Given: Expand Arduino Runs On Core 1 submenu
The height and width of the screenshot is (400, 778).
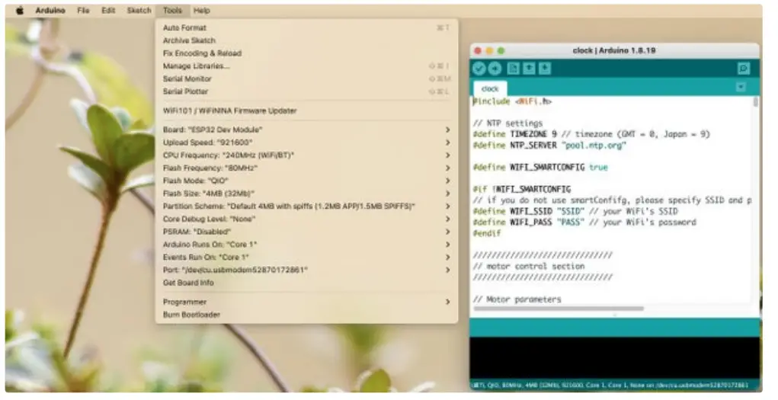Looking at the screenshot, I should (306, 245).
